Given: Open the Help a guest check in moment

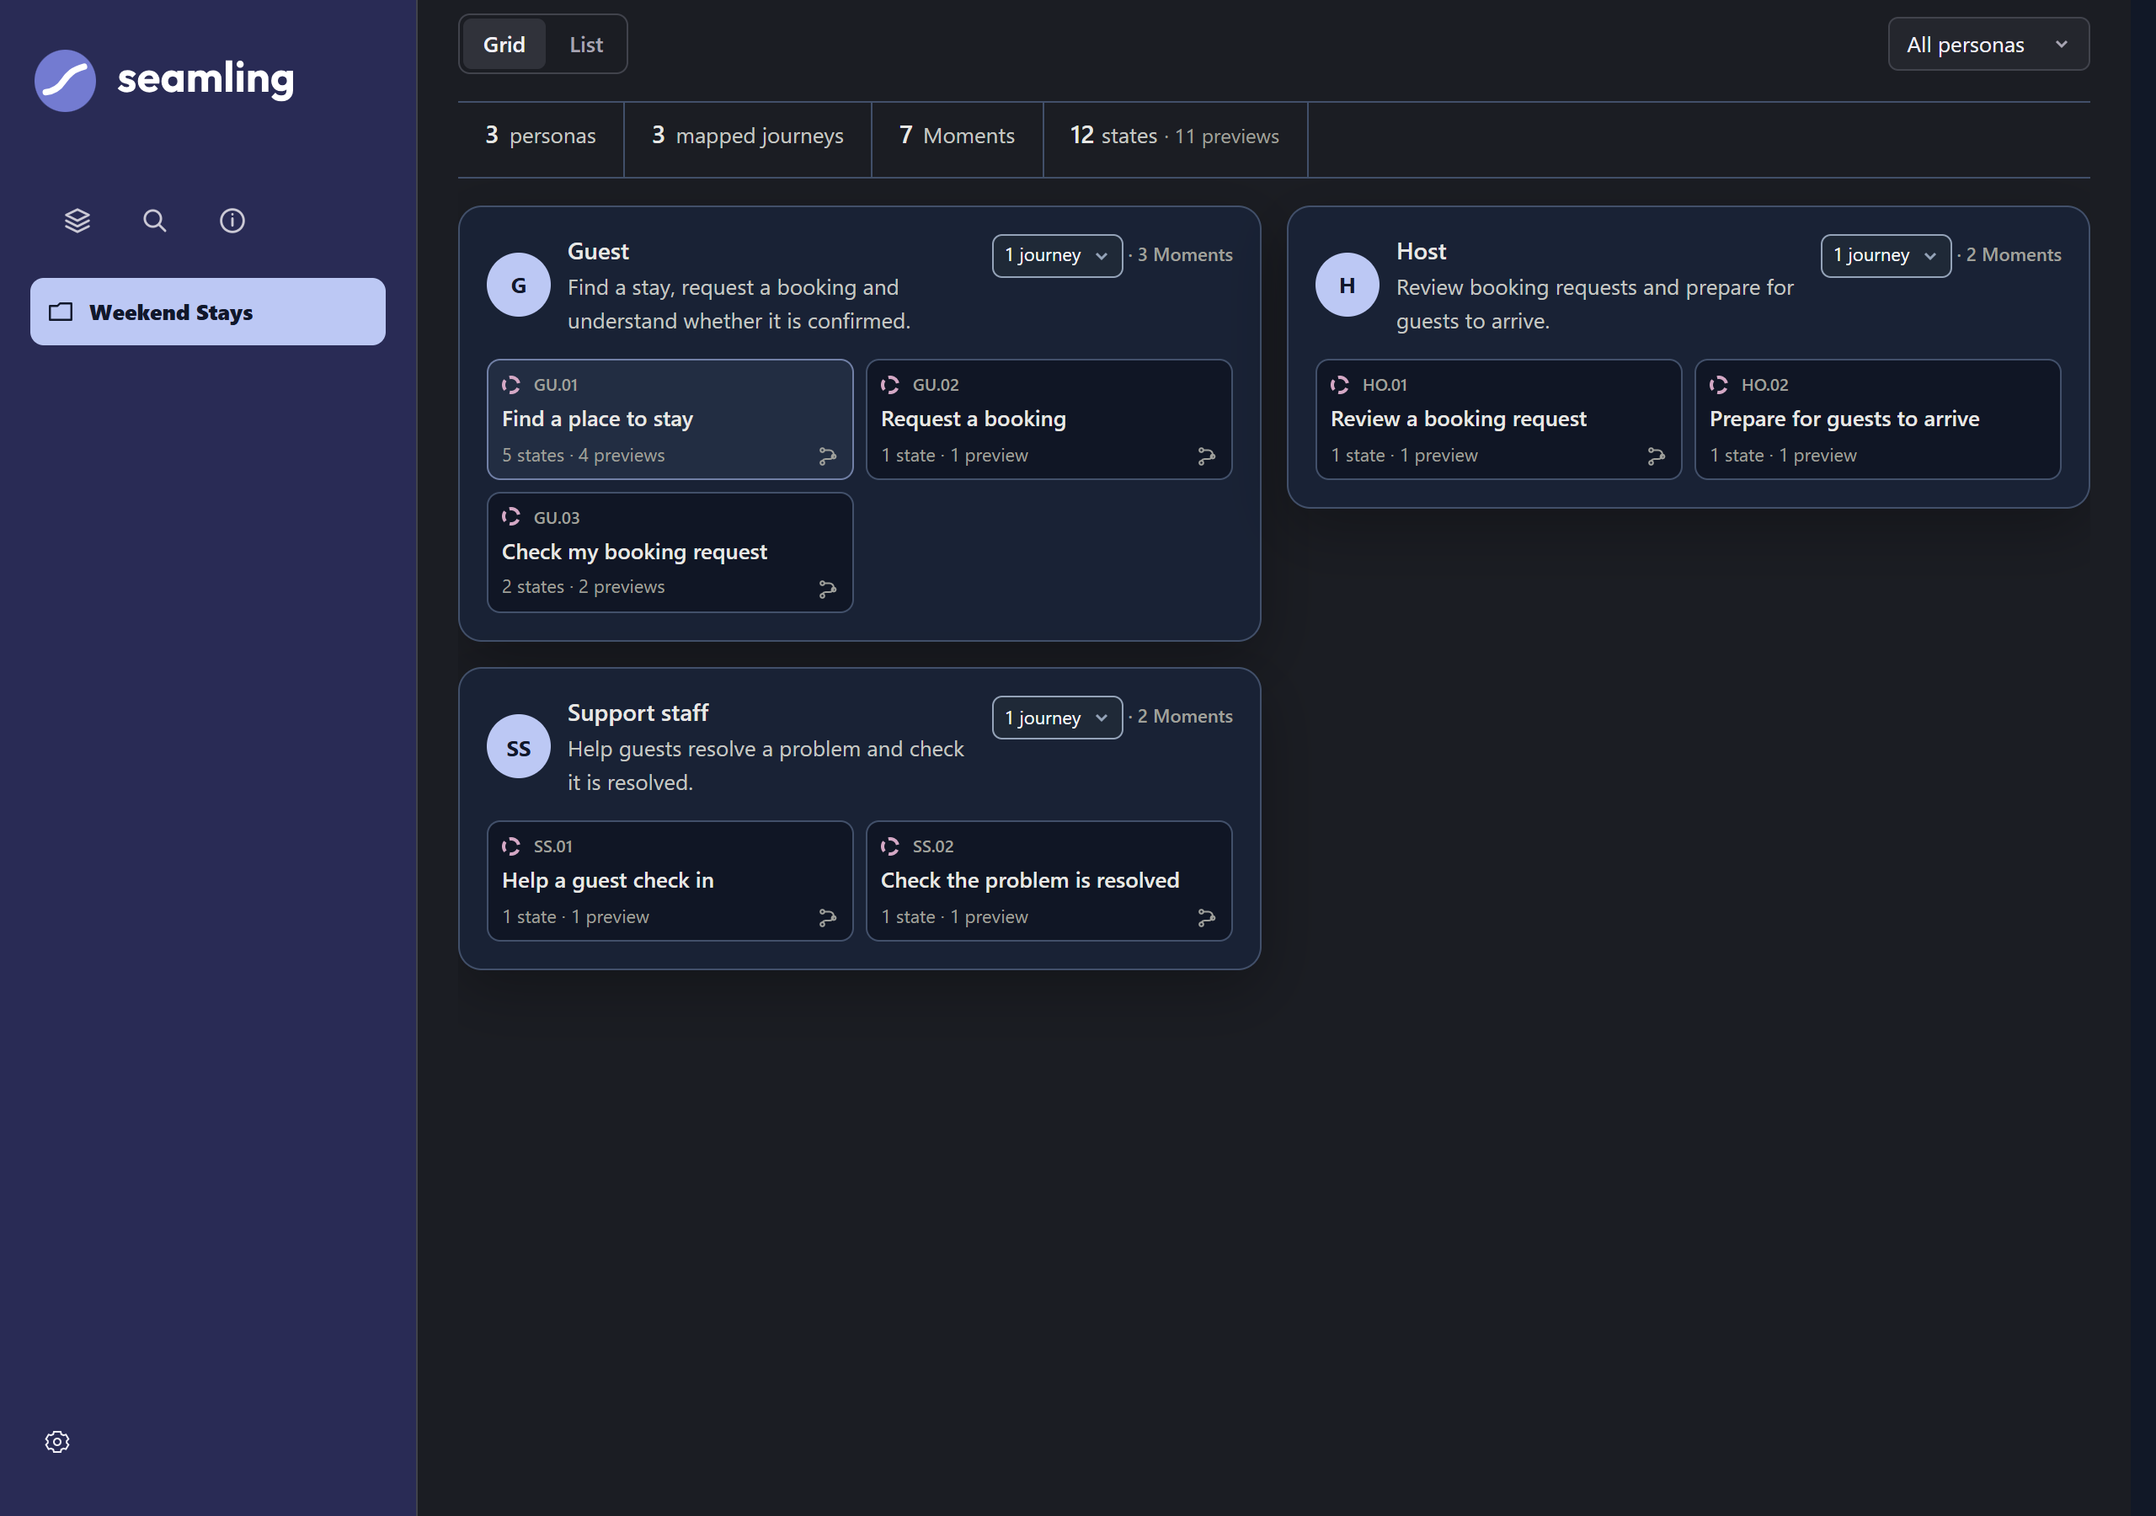Looking at the screenshot, I should pyautogui.click(x=670, y=881).
